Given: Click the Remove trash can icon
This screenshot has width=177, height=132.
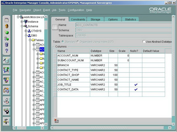Looking at the screenshot, I should 7,45.
